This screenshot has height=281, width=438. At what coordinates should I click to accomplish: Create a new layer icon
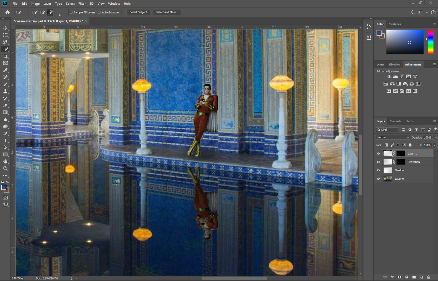421,277
